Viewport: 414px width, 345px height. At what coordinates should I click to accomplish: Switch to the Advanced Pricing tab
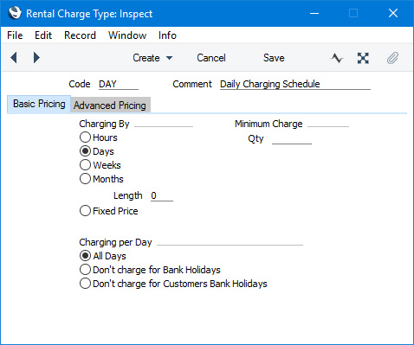(110, 105)
